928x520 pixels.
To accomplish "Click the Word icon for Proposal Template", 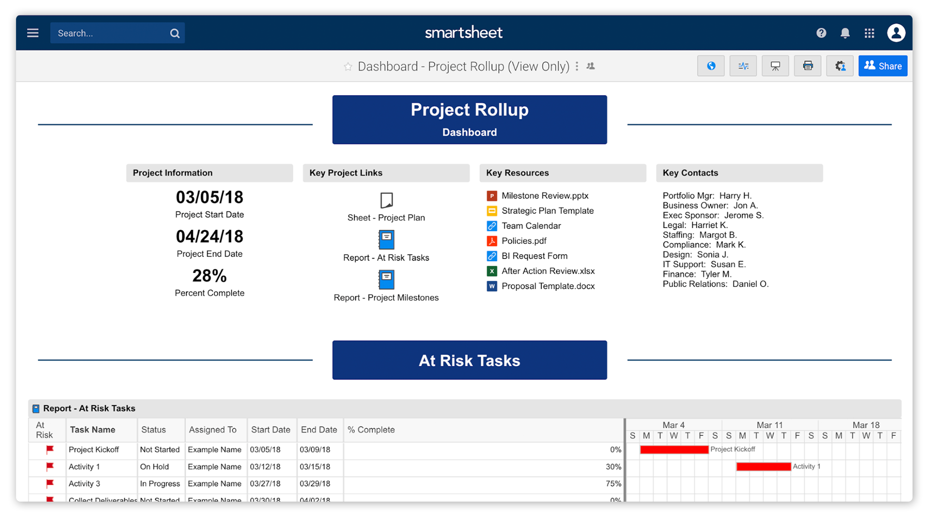I will [x=492, y=286].
